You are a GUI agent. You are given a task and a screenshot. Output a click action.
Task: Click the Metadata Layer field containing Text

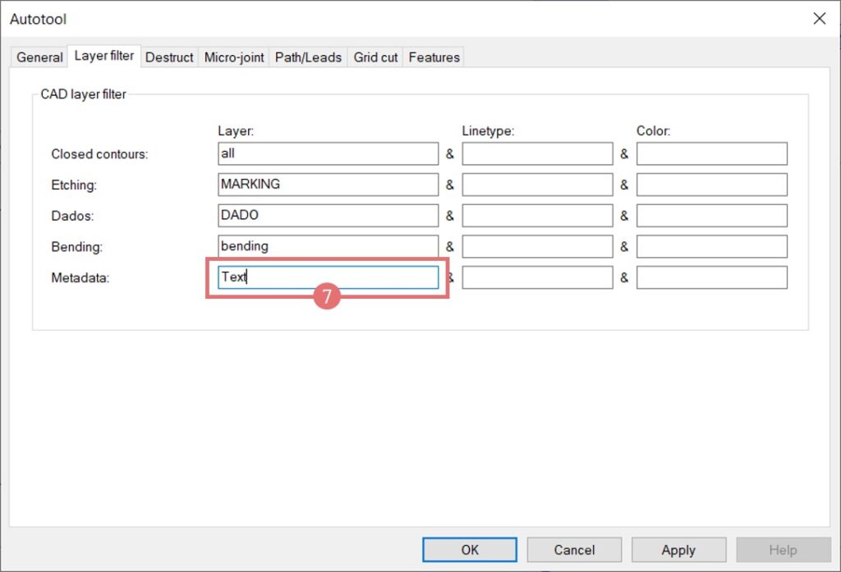328,277
